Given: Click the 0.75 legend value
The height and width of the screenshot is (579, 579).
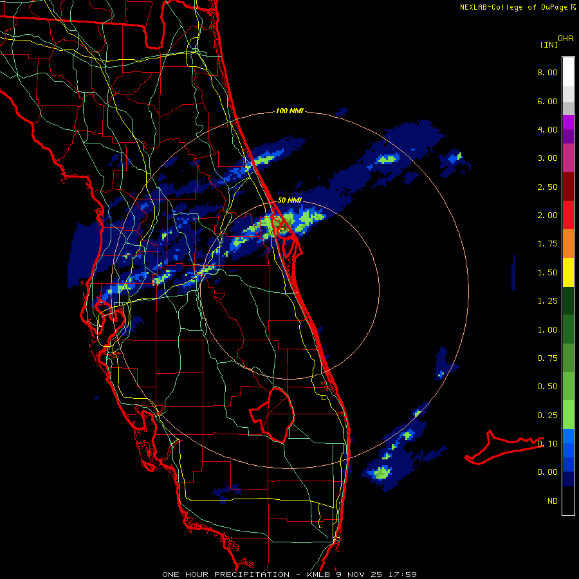Looking at the screenshot, I should pyautogui.click(x=547, y=358).
